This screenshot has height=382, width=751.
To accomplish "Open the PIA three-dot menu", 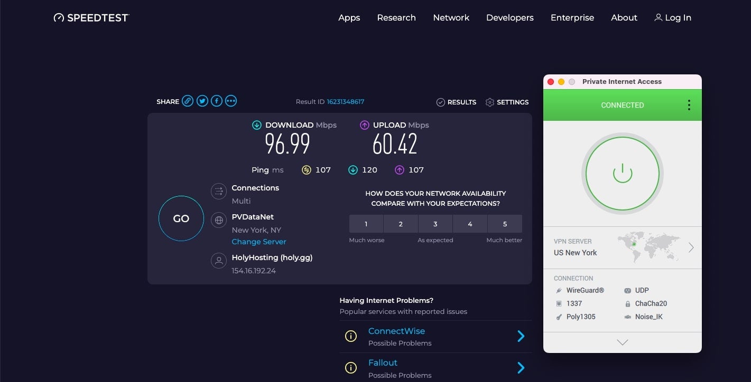I will [689, 105].
